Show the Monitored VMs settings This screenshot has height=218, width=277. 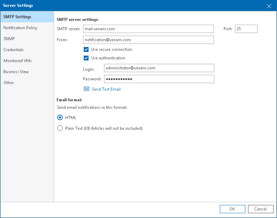18,61
